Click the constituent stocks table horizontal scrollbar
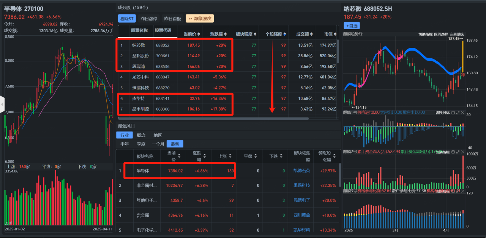 point(214,118)
